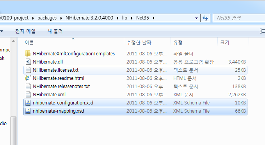
Task: Click the NHibernate.readme.html Internet Explorer icon
Action: 28,78
